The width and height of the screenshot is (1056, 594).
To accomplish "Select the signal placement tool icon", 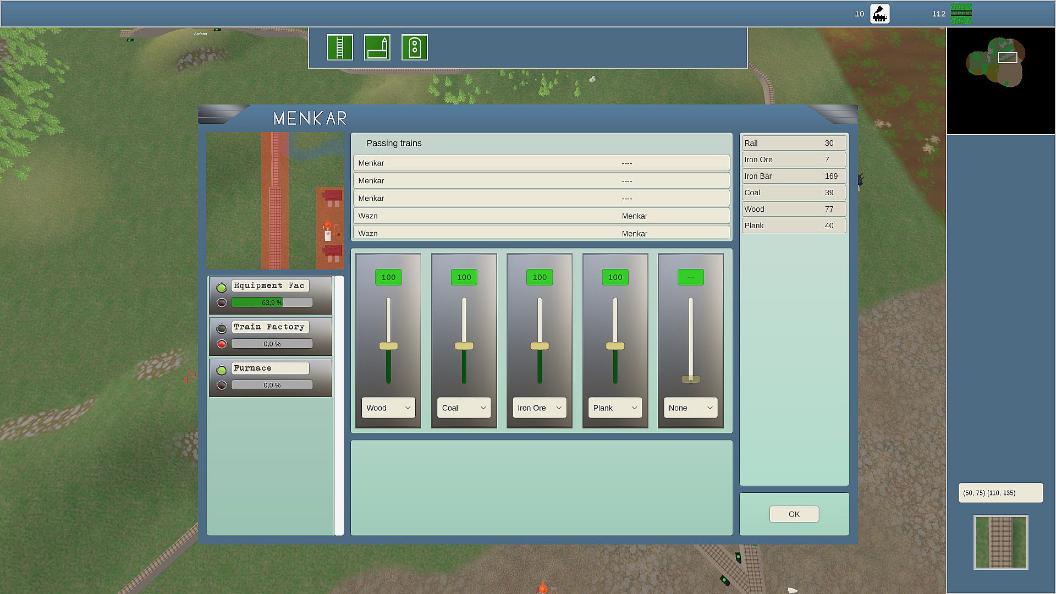I will (x=414, y=47).
